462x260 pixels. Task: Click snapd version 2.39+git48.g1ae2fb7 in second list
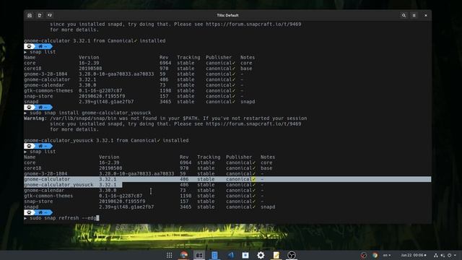click(x=126, y=207)
